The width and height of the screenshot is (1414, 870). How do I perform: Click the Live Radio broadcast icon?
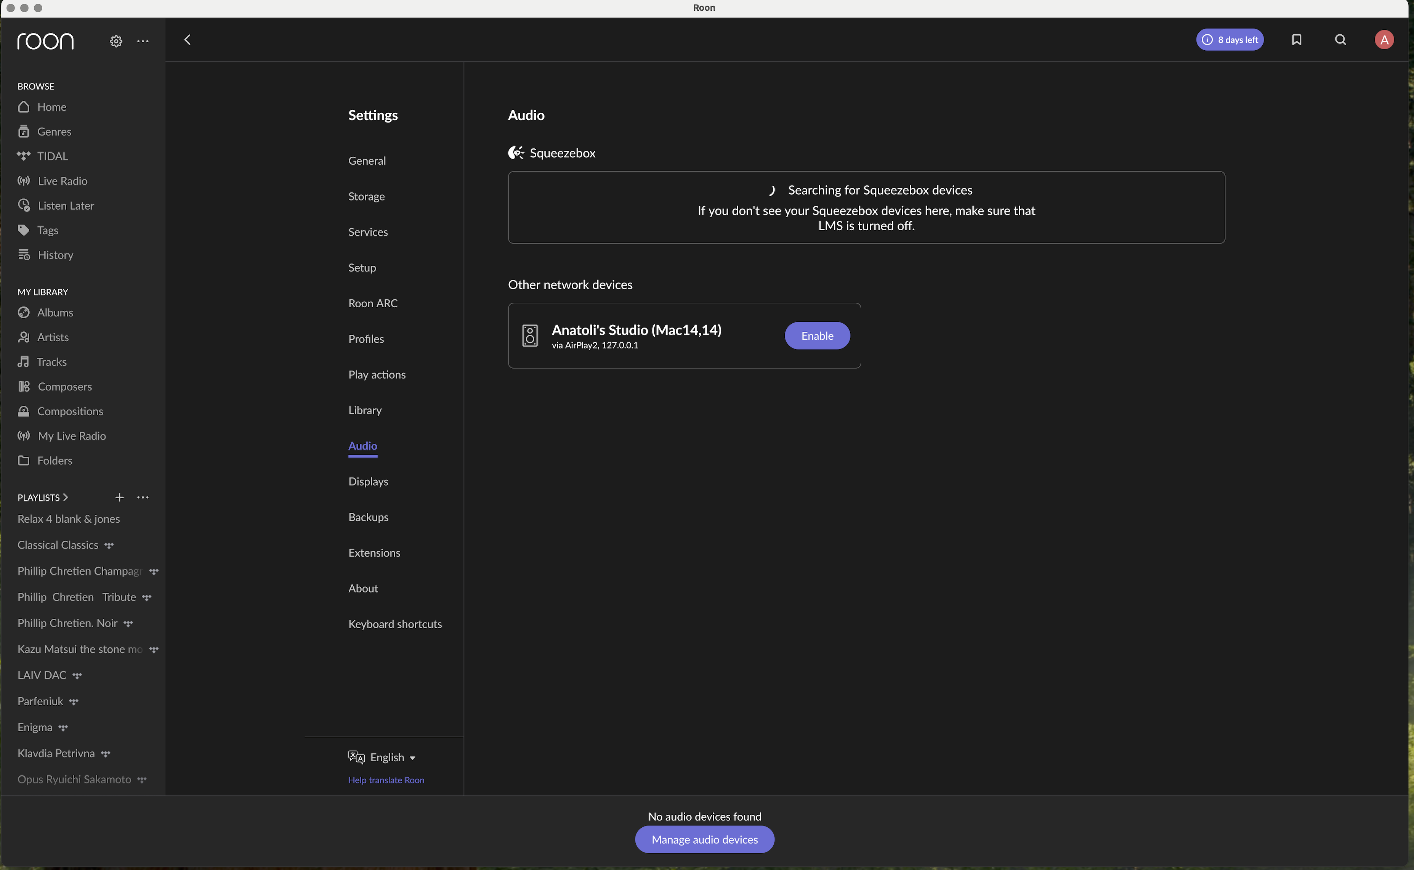pos(24,181)
